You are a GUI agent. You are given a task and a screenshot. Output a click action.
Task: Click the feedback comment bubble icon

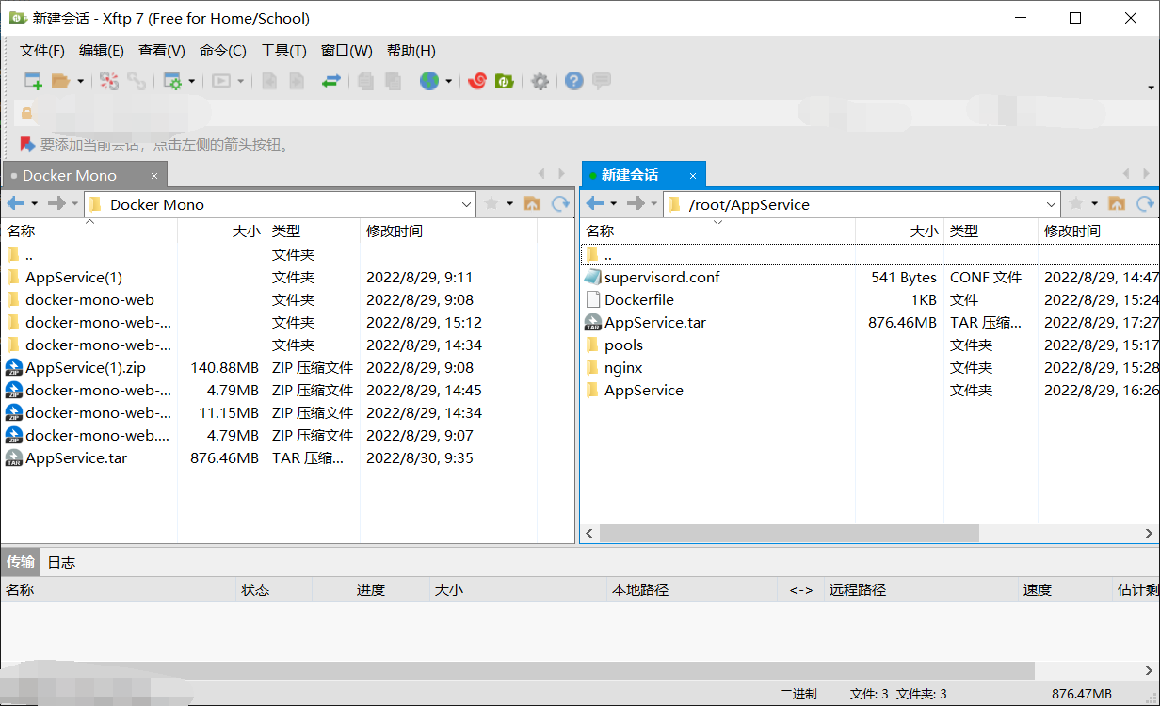point(601,81)
